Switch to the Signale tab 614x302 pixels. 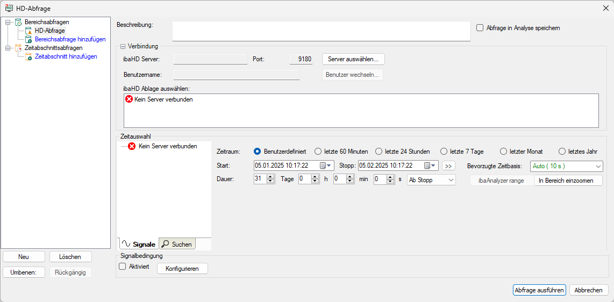[x=138, y=244]
